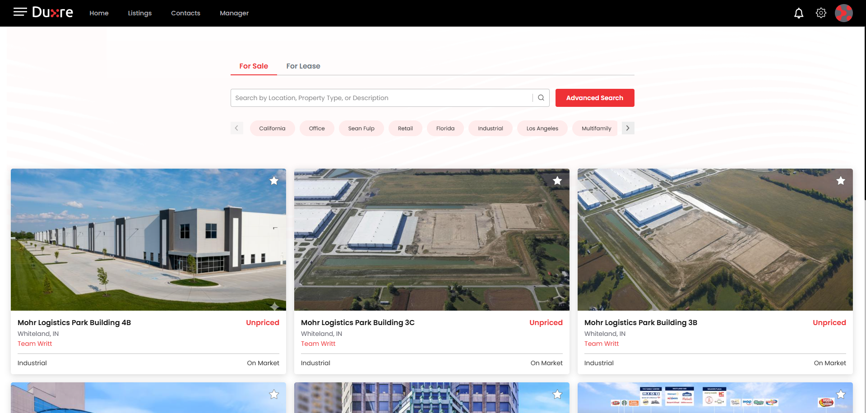Open the Building 3C aerial photo
Viewport: 866px width, 413px height.
tap(431, 239)
